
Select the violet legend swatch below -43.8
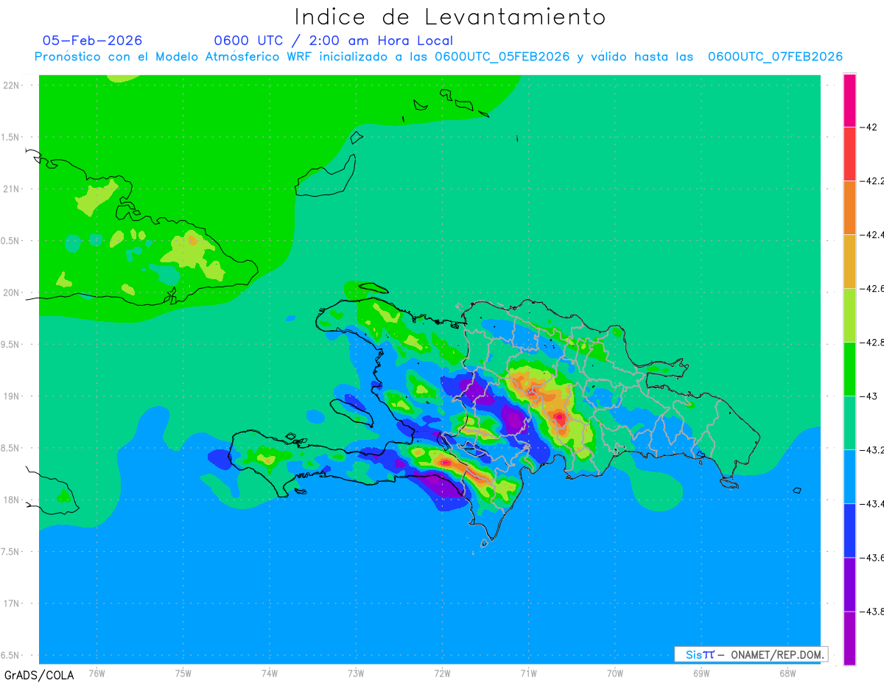[x=849, y=637]
